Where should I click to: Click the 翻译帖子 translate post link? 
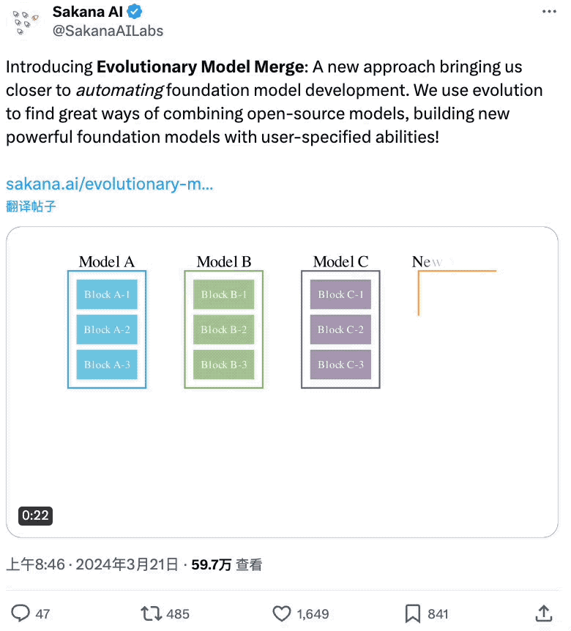(31, 206)
